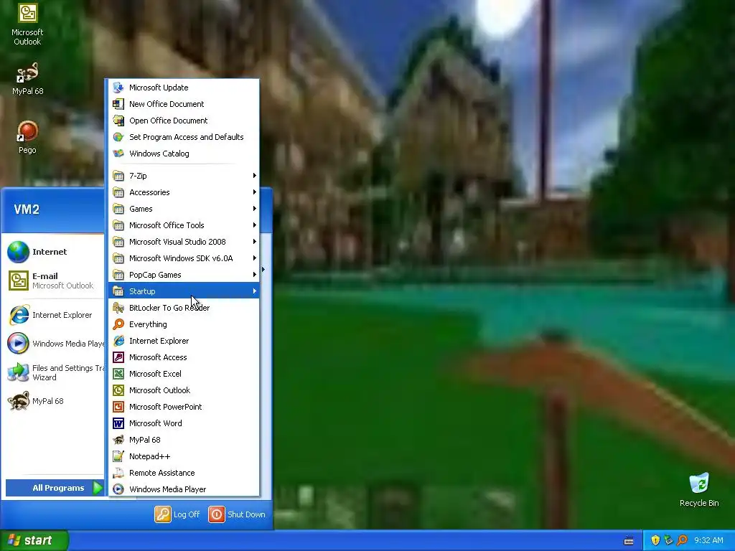Click the Internet Explorer icon in All Programs
735x551 pixels.
click(x=118, y=341)
